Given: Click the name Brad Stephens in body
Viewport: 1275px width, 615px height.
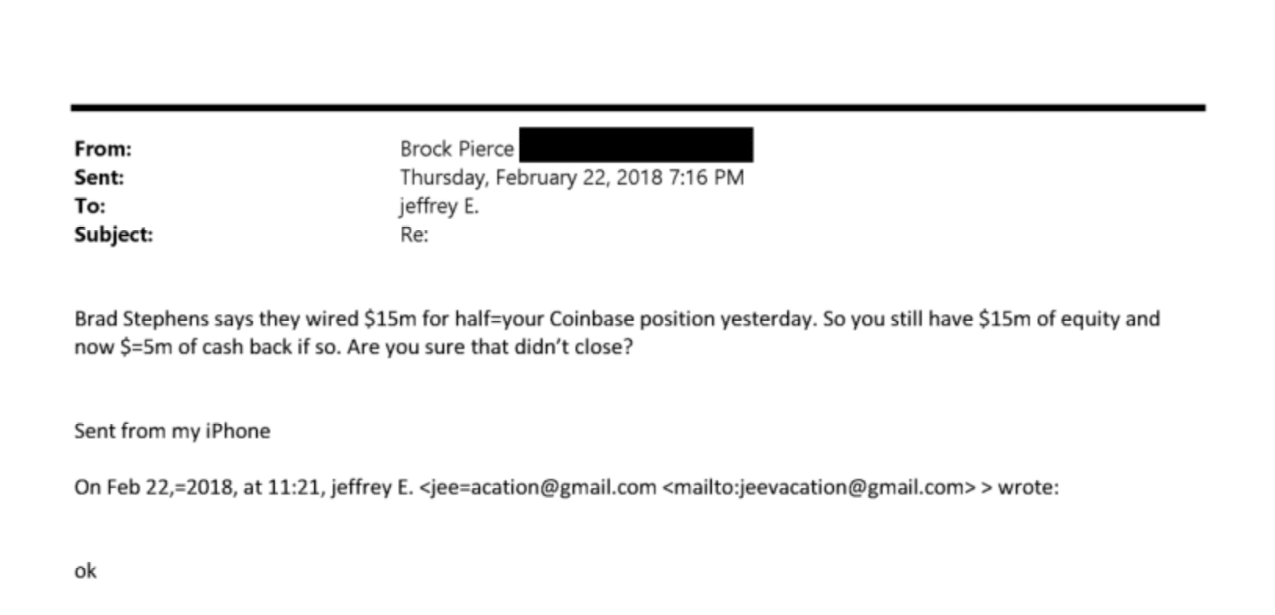Looking at the screenshot, I should coord(142,318).
